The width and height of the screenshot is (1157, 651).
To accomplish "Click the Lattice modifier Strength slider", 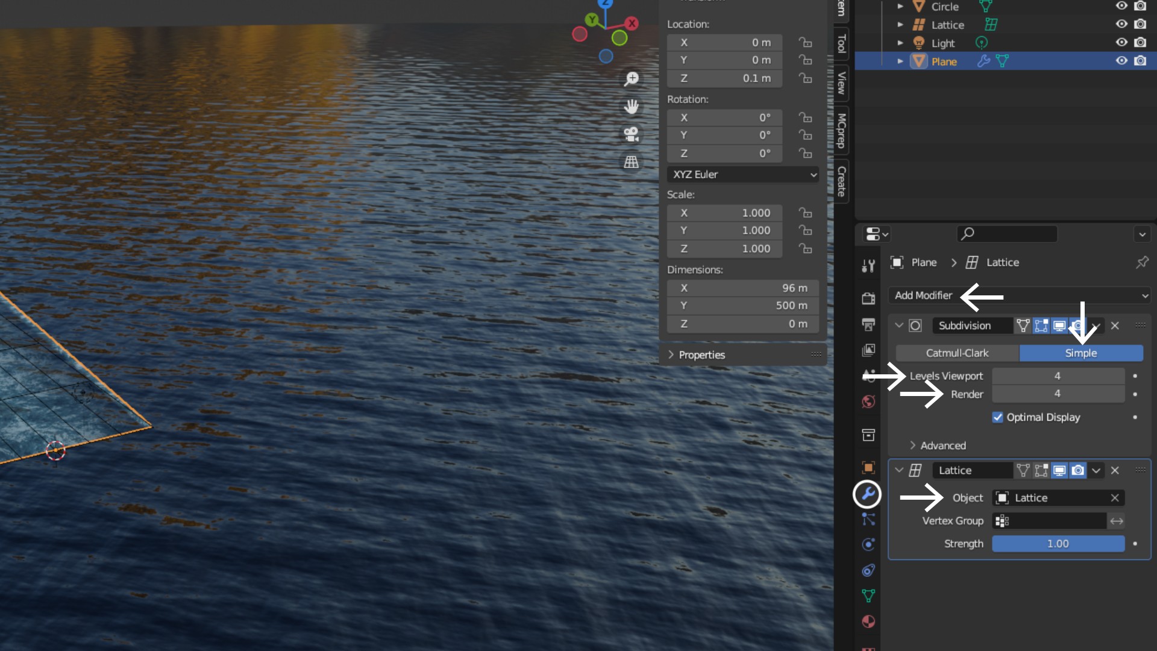I will point(1058,544).
